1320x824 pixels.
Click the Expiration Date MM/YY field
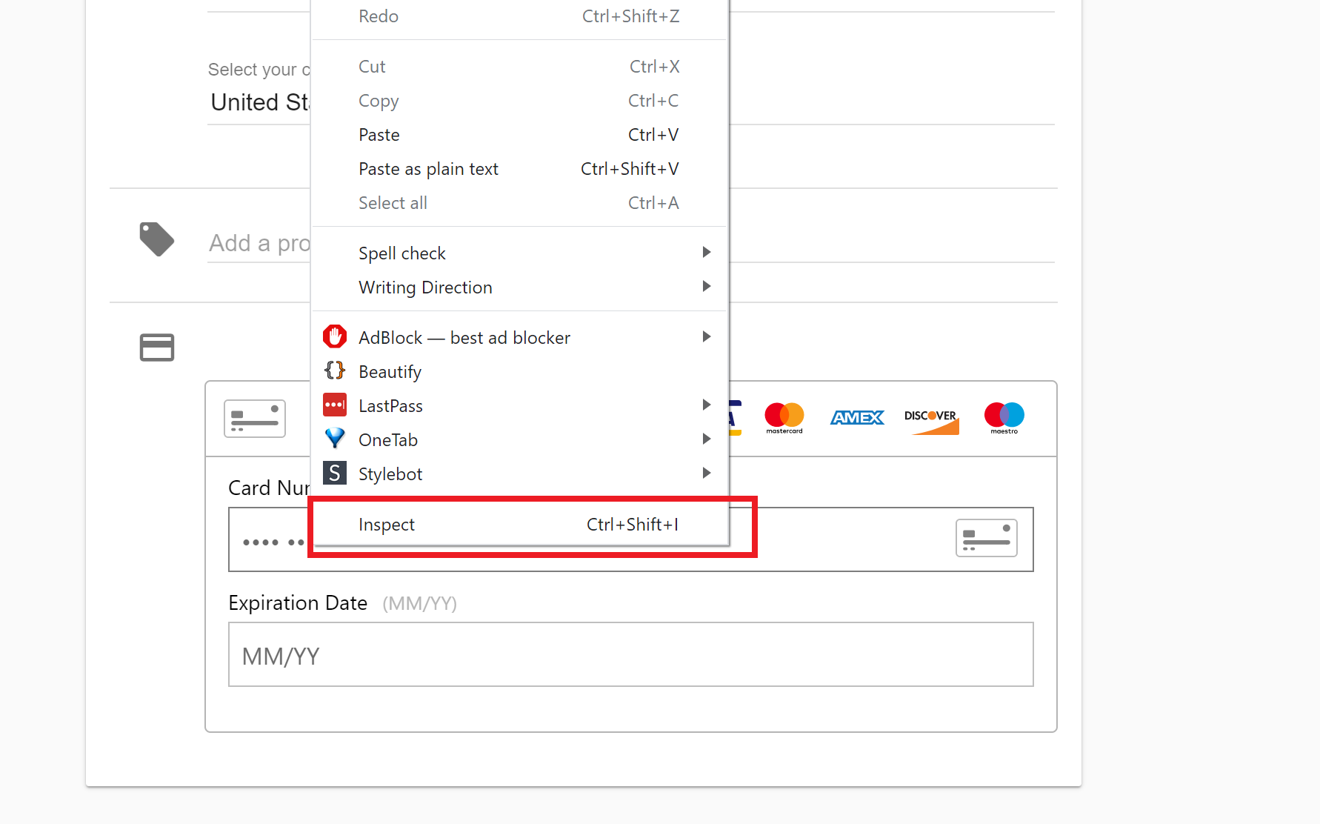click(x=631, y=654)
